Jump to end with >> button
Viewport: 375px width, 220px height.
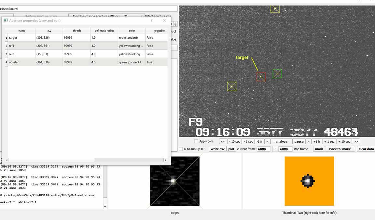[x=356, y=141]
